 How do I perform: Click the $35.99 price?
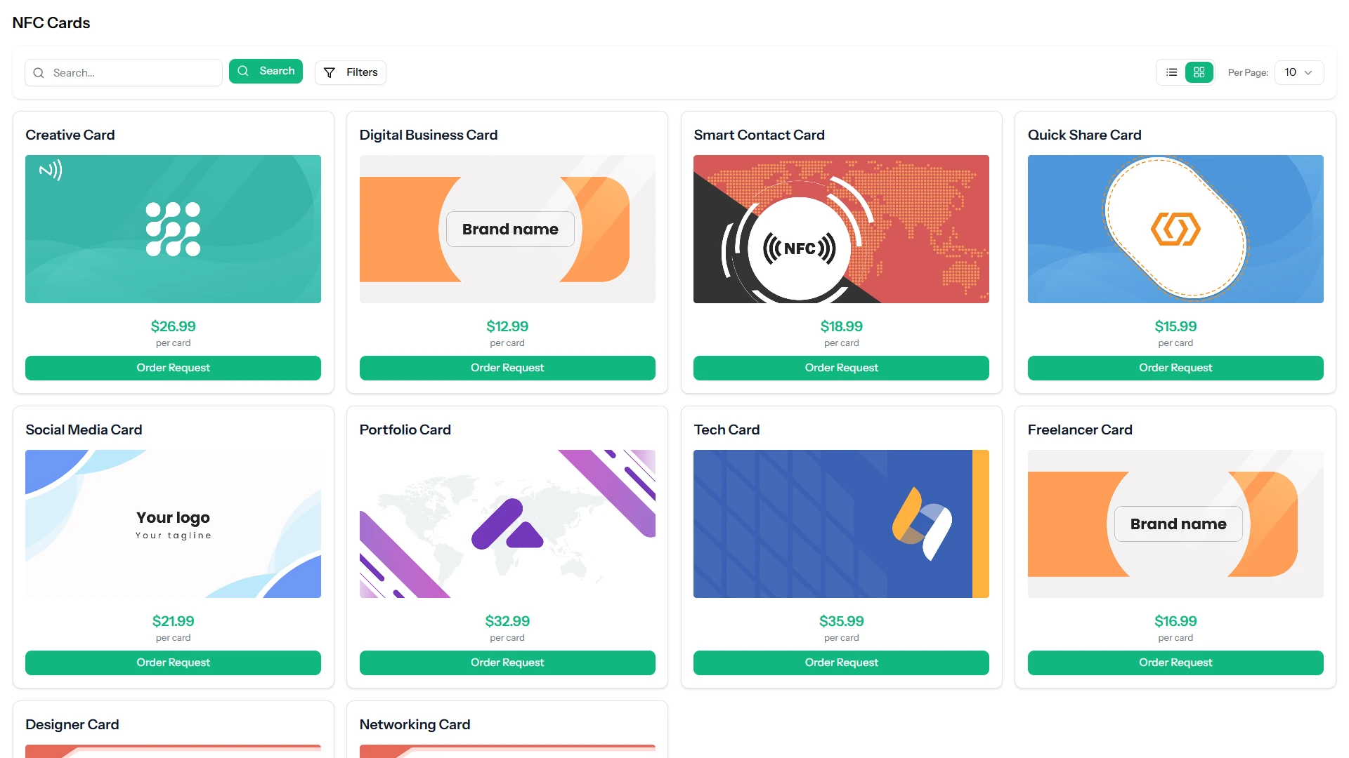click(x=841, y=621)
